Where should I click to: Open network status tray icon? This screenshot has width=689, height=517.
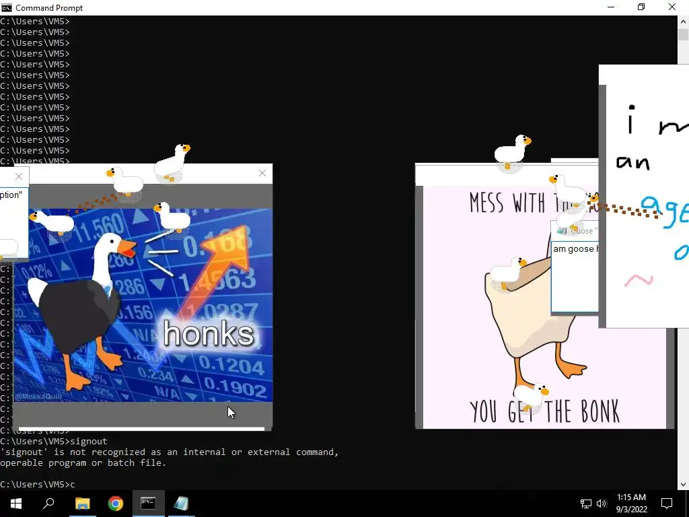tap(586, 504)
